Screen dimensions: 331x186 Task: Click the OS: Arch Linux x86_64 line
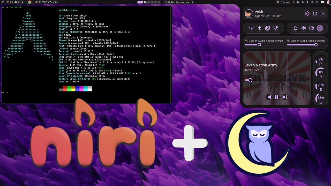point(73,16)
